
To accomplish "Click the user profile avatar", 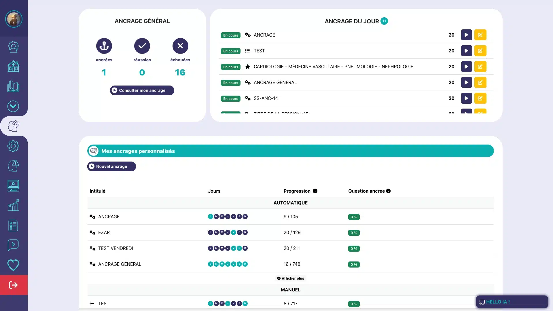I will pos(14,19).
